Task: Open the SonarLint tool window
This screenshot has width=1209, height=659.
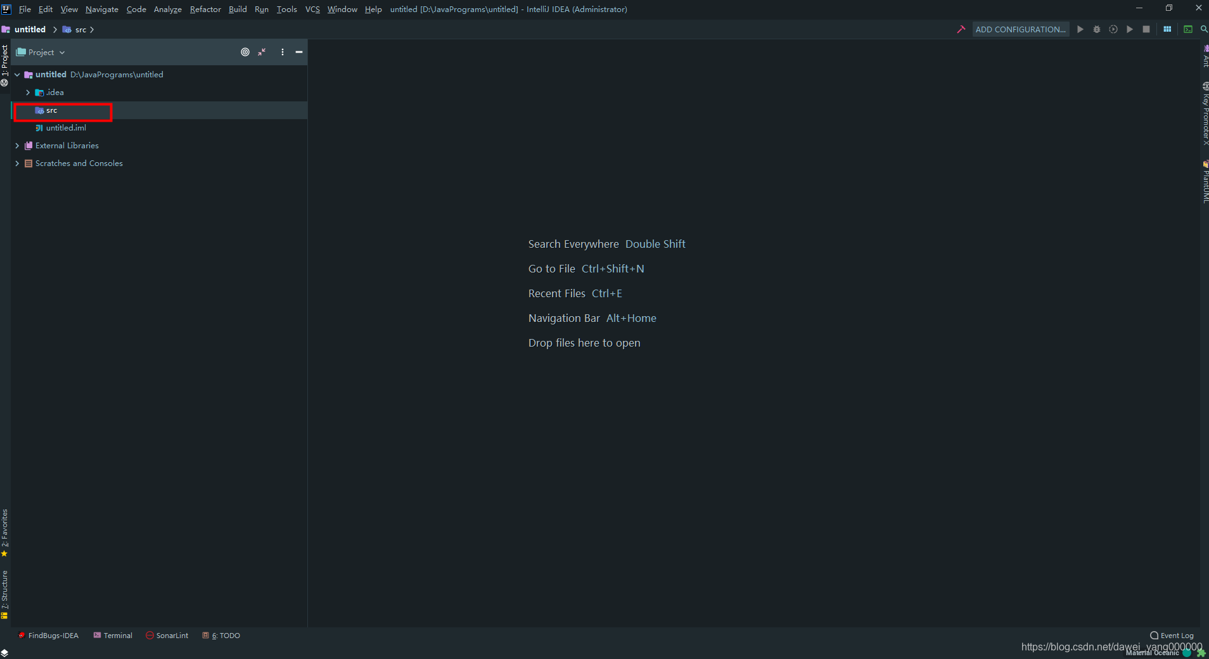Action: [x=167, y=636]
